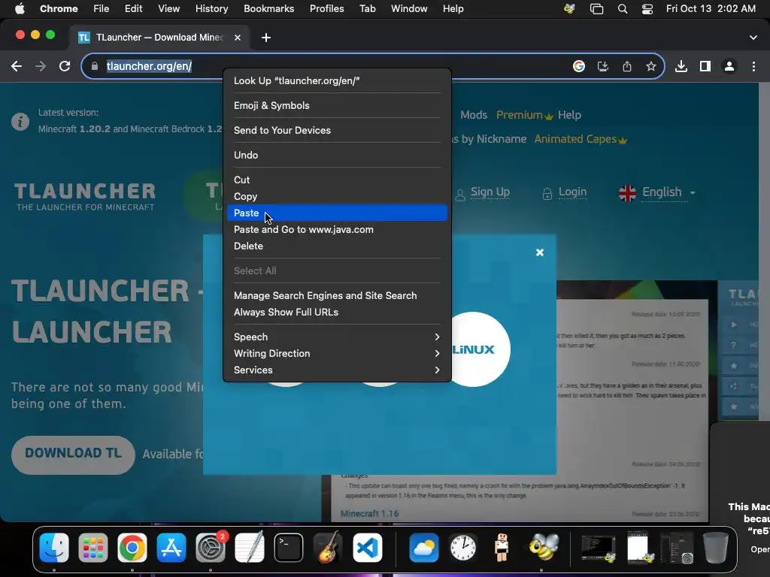Choose Copy from the context menu

pyautogui.click(x=337, y=196)
